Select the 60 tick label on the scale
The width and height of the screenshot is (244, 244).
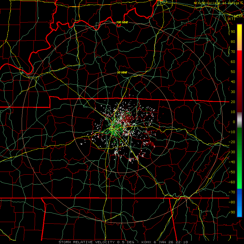click(x=233, y=62)
